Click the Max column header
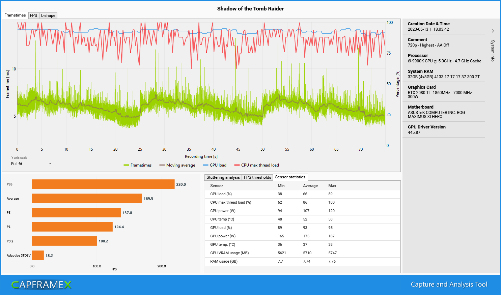 point(332,186)
